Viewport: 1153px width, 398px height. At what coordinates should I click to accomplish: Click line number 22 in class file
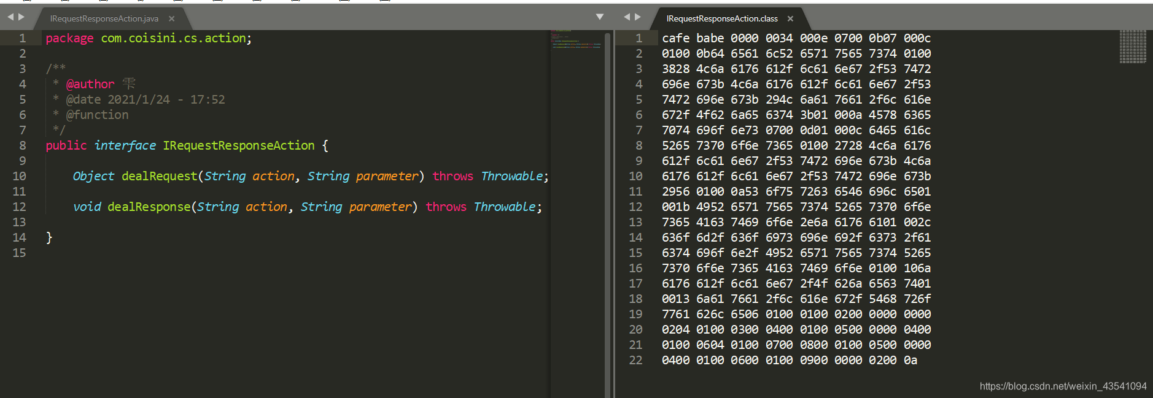point(635,360)
